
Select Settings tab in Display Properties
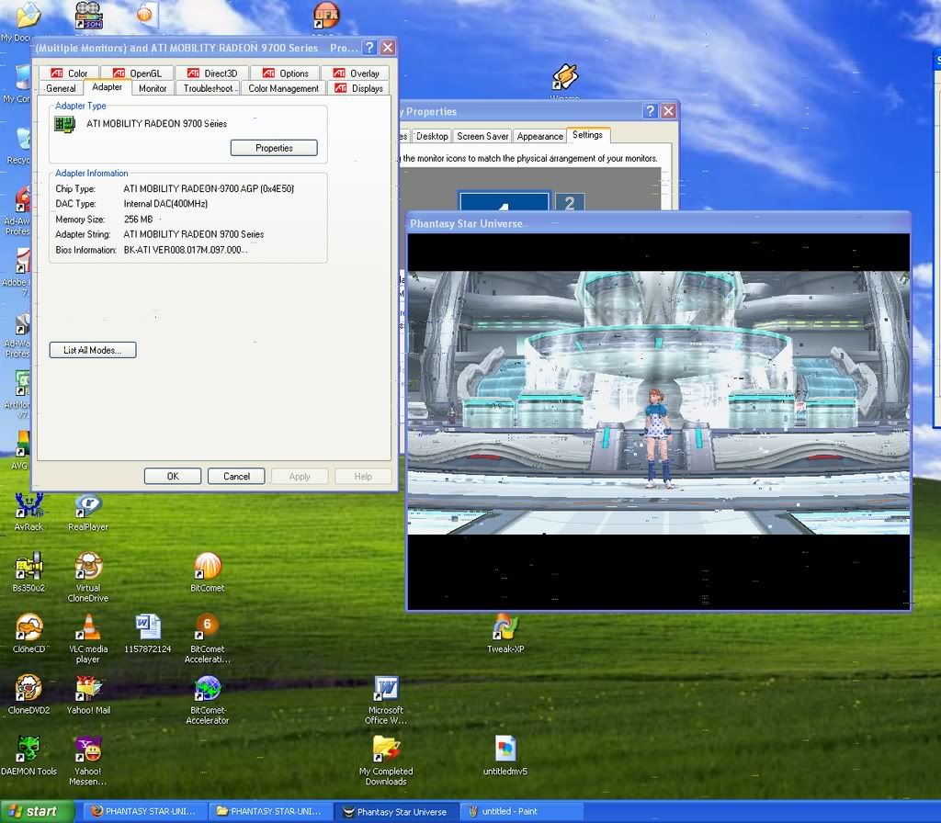click(x=587, y=135)
